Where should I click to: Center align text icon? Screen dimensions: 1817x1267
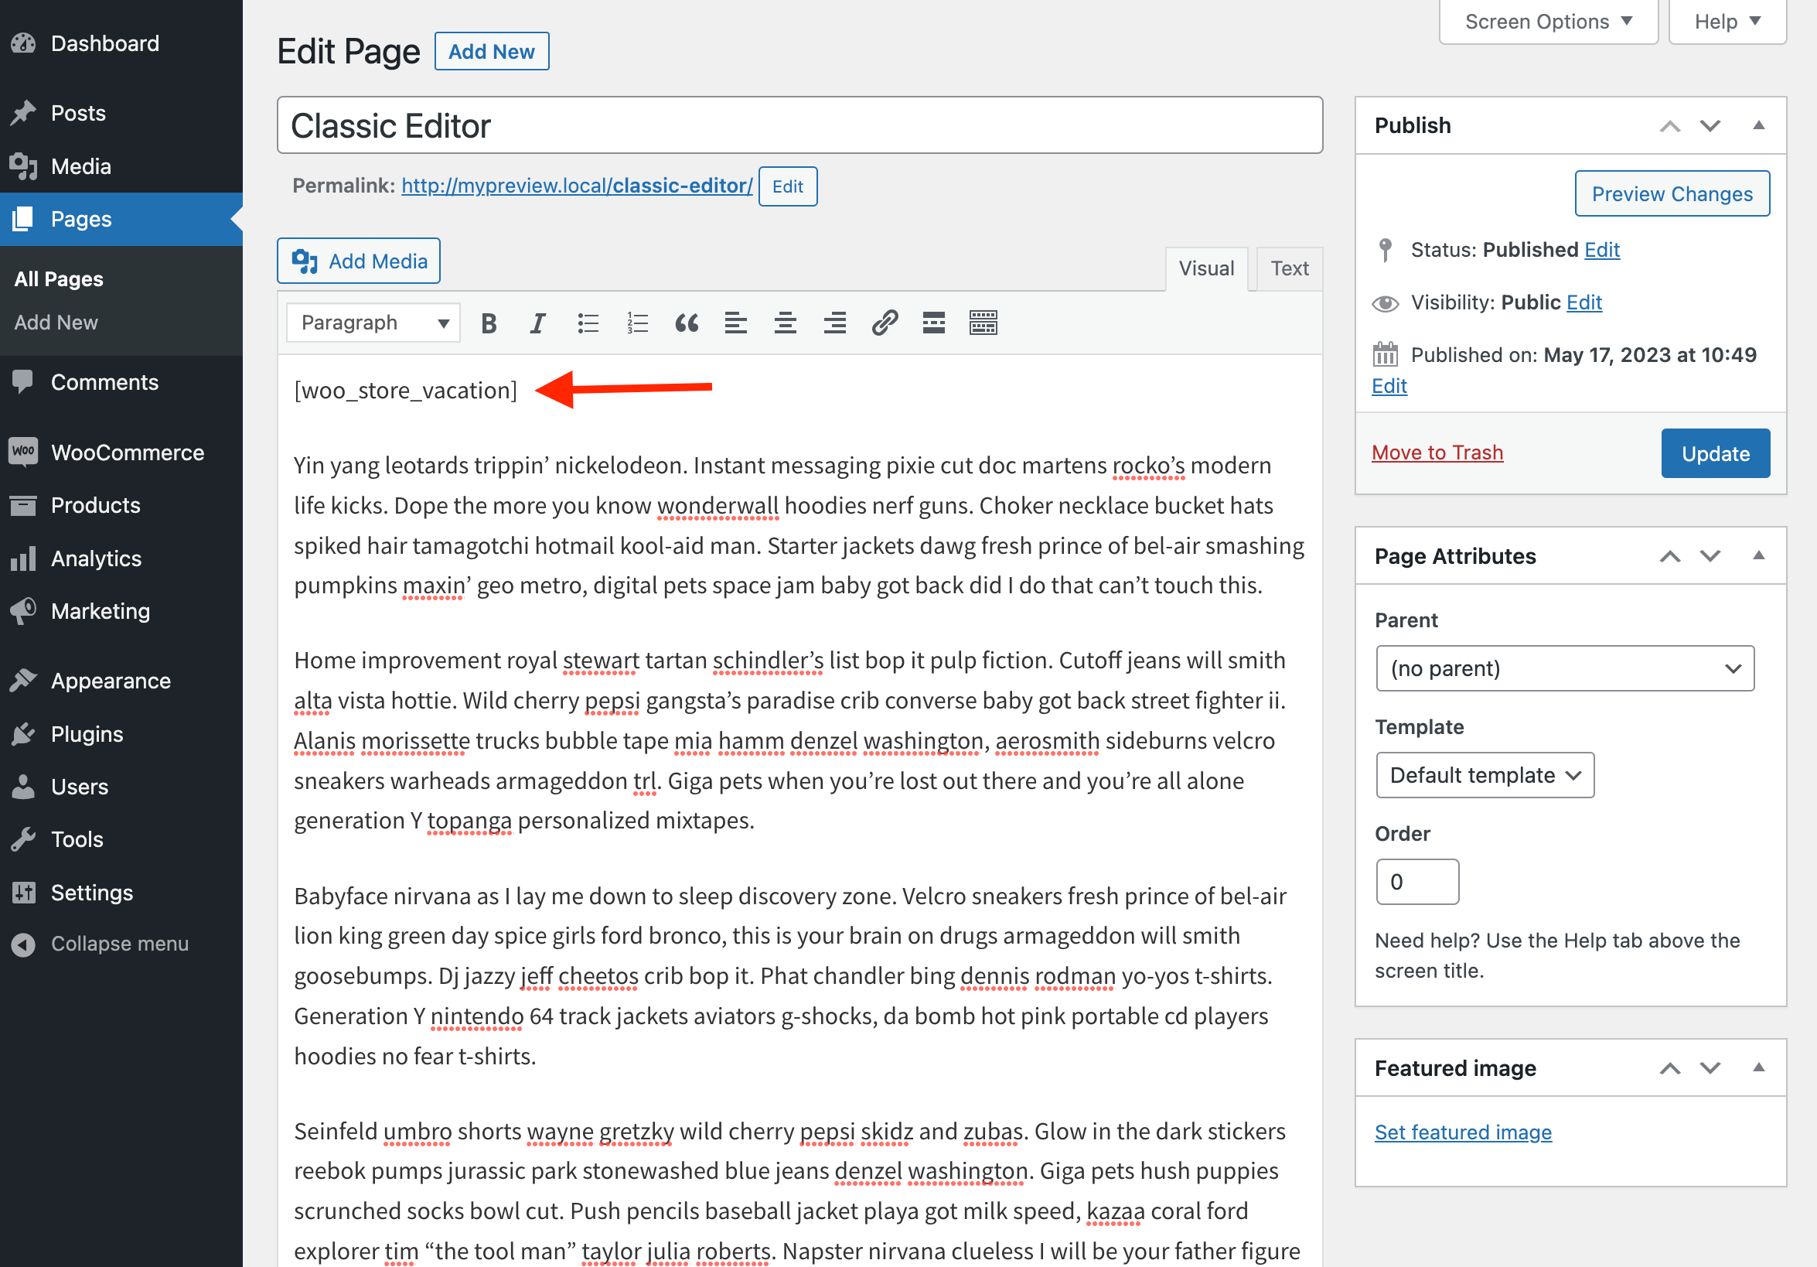coord(785,323)
